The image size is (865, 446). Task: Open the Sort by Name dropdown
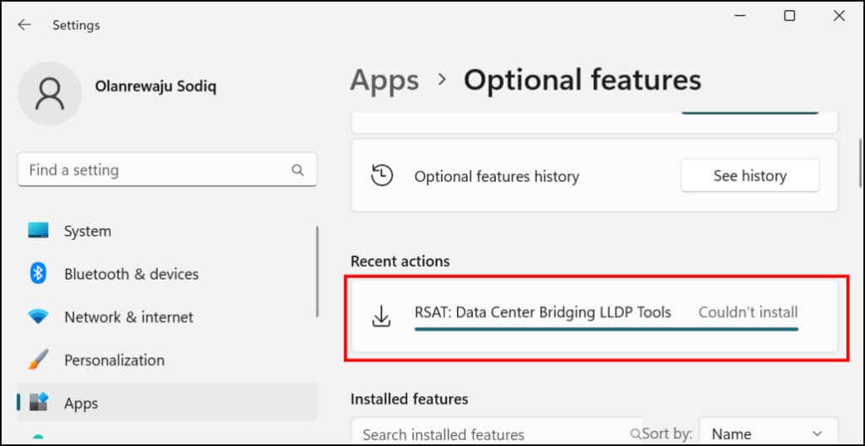click(767, 434)
